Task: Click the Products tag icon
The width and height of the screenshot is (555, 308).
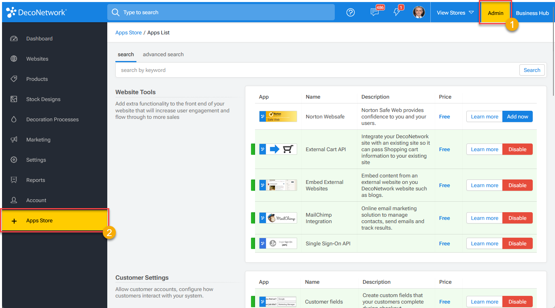Action: [14, 79]
